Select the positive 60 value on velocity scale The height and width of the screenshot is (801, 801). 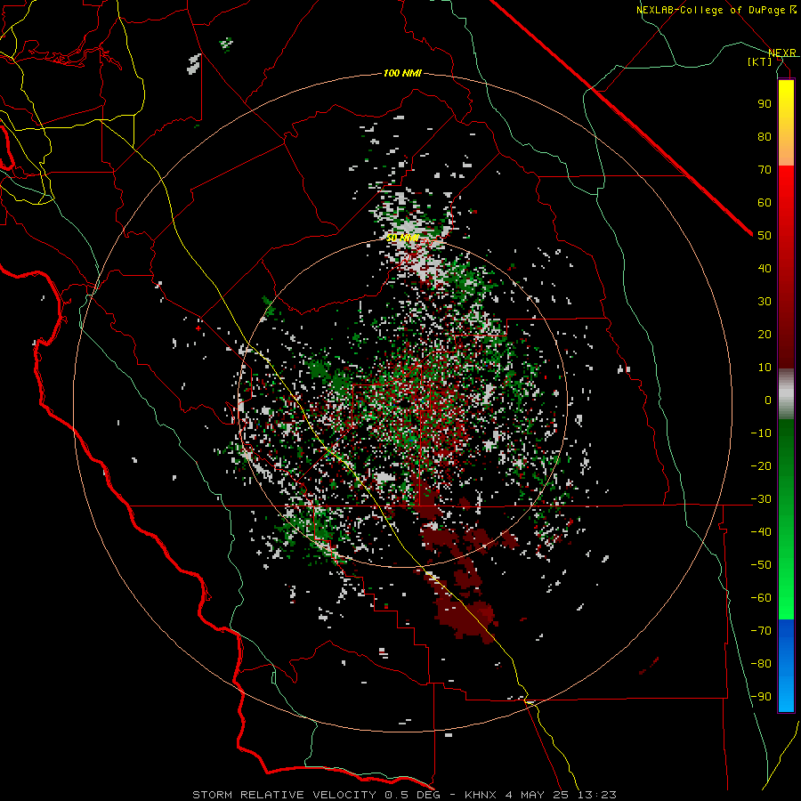765,202
